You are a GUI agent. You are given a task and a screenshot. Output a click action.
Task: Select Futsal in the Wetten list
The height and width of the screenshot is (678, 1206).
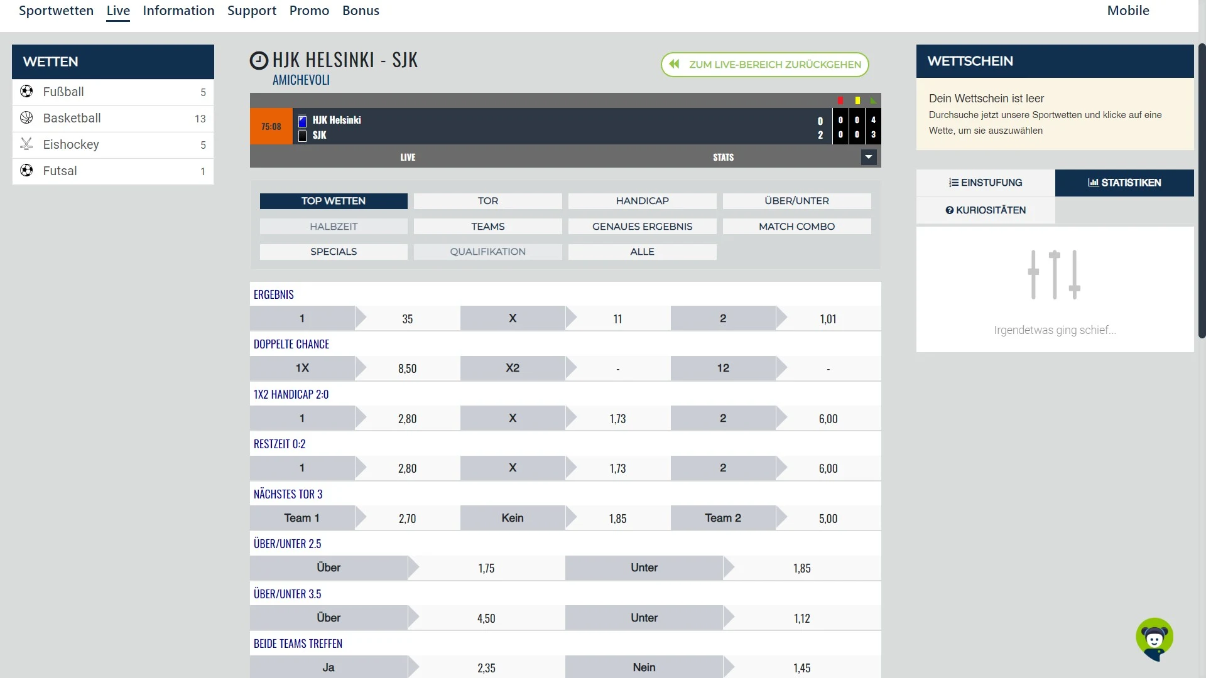click(113, 171)
